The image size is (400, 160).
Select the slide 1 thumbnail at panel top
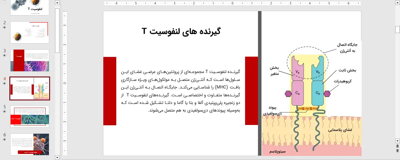click(30, 8)
